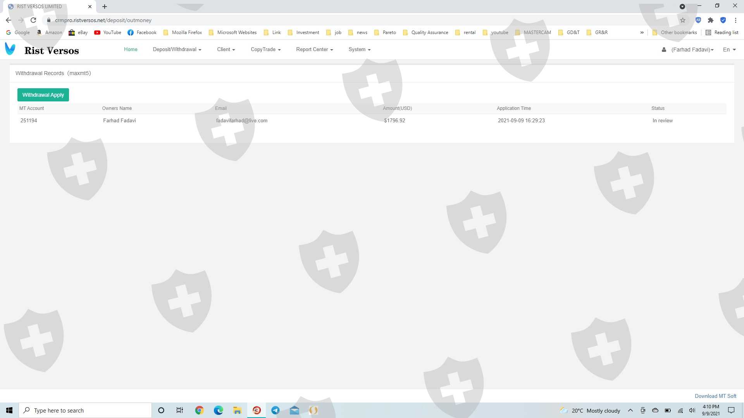Open the Chrome menu three-dots icon
Image resolution: width=744 pixels, height=418 pixels.
735,20
